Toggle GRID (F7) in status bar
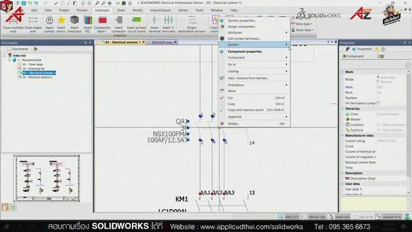 point(288,217)
